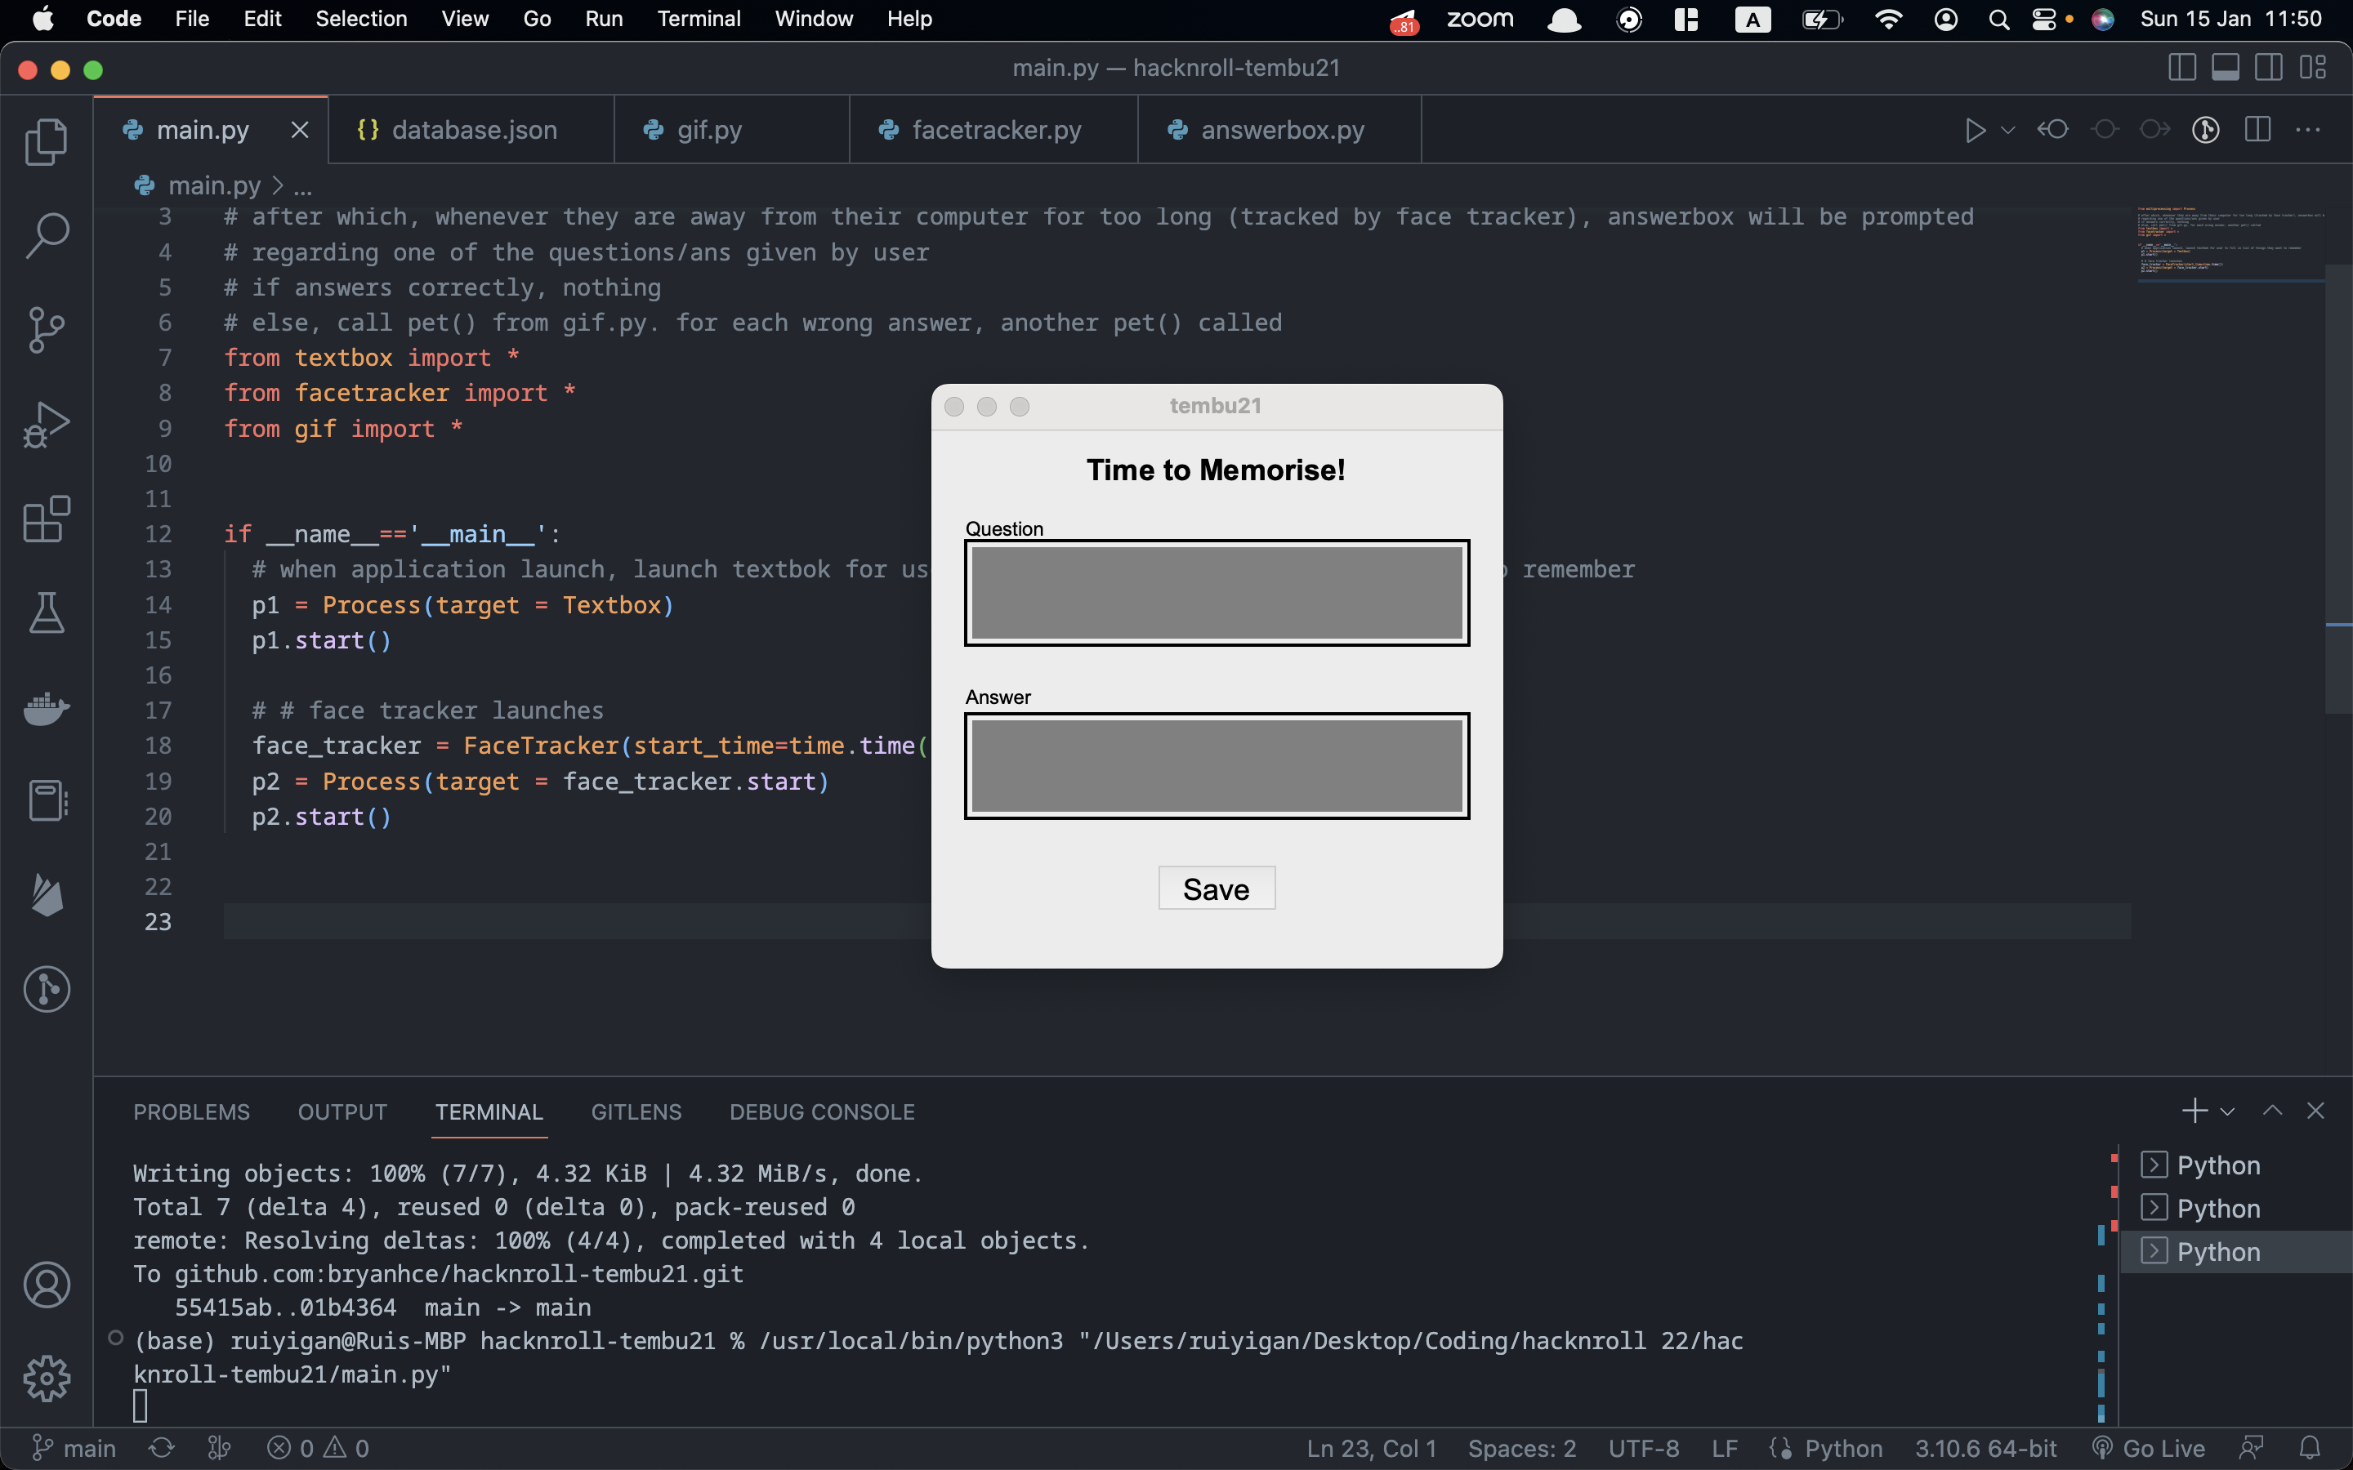Open the Run and Debug view
The image size is (2353, 1470).
coord(46,424)
